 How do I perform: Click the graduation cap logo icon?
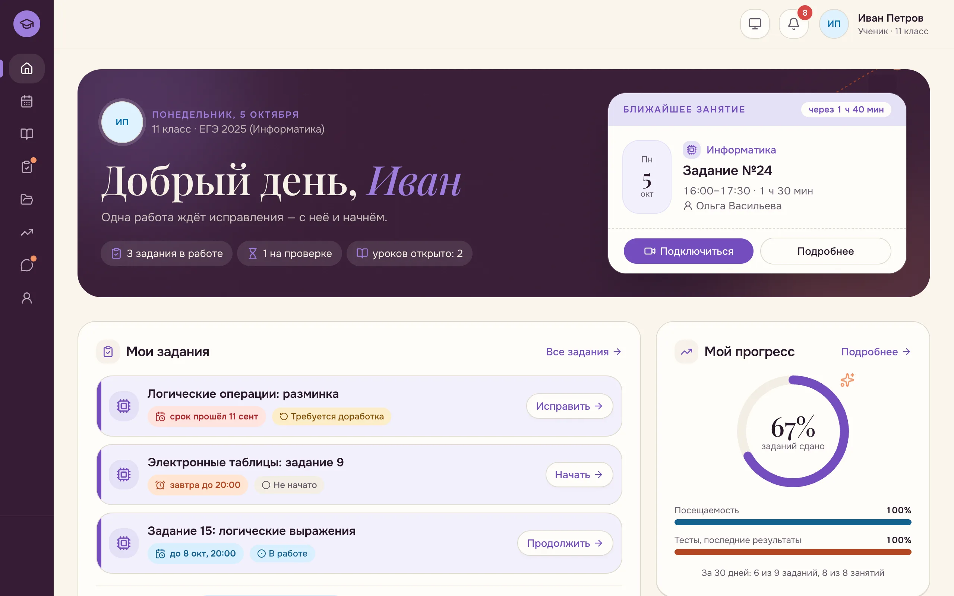pyautogui.click(x=27, y=23)
